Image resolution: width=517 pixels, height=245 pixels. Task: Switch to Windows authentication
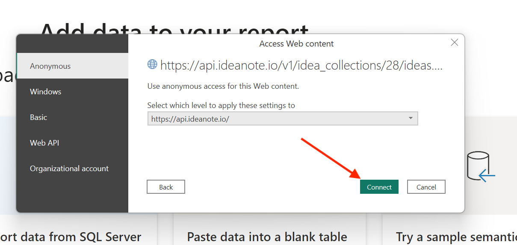click(72, 92)
